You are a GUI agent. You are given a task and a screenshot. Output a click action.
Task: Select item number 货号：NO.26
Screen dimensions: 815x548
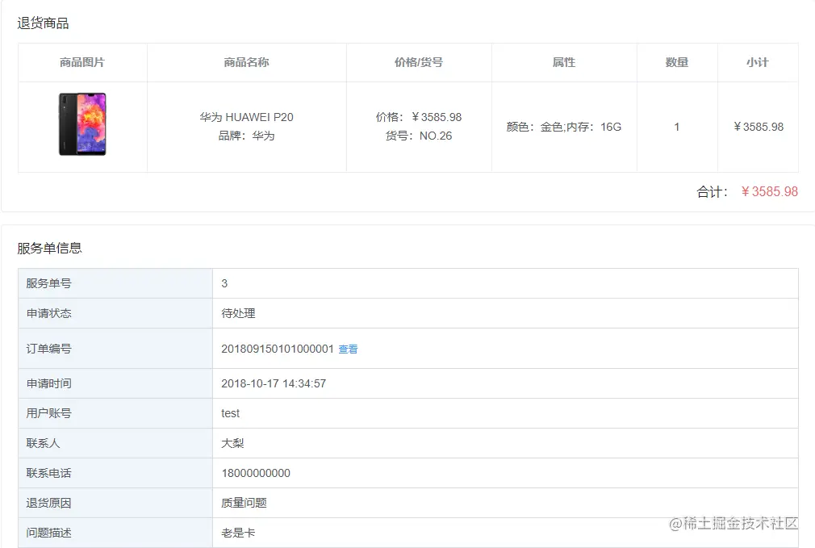pyautogui.click(x=419, y=136)
